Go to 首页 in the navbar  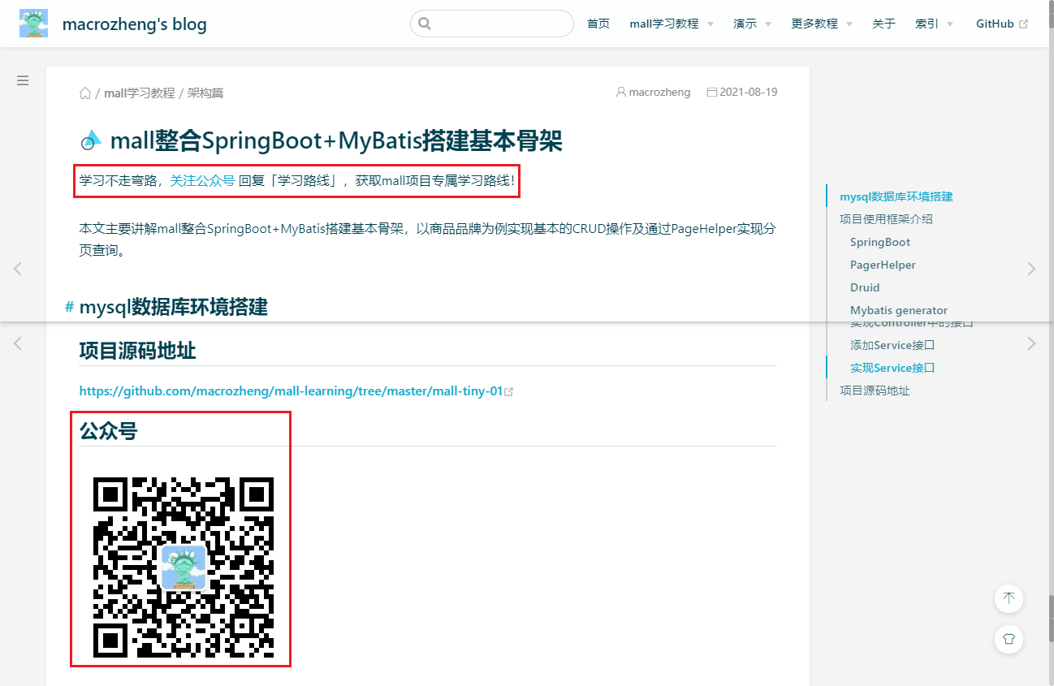(598, 24)
